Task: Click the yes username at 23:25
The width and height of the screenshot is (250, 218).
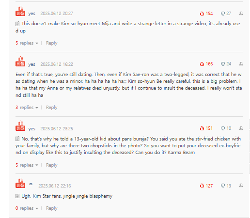Action: tap(31, 129)
